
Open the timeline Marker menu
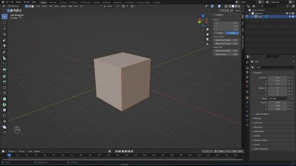(x=37, y=151)
